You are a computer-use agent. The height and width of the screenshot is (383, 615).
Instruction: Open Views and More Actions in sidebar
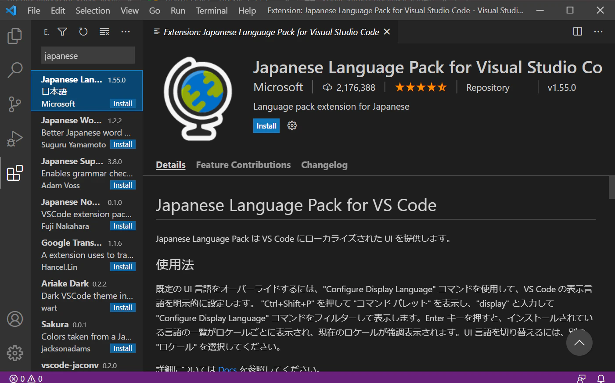pyautogui.click(x=126, y=32)
